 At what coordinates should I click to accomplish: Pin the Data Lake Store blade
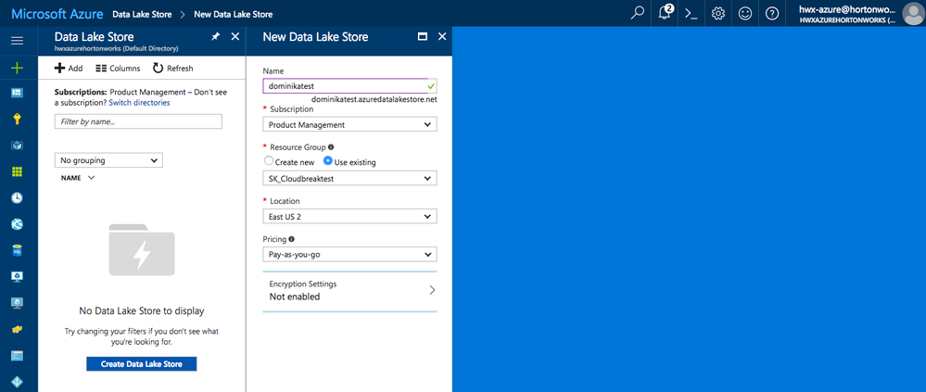point(215,37)
